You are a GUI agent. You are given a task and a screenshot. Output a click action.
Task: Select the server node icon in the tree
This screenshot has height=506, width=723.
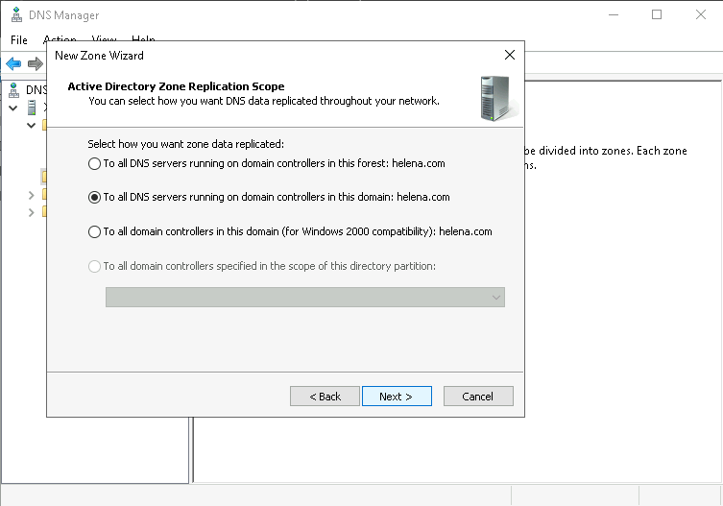pos(31,108)
